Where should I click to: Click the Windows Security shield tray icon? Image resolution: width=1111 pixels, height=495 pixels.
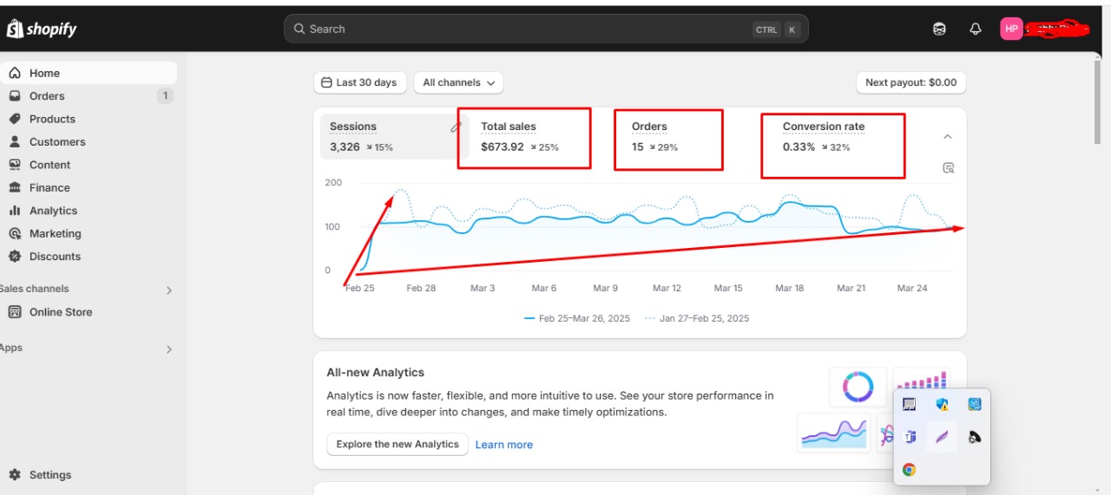click(942, 404)
